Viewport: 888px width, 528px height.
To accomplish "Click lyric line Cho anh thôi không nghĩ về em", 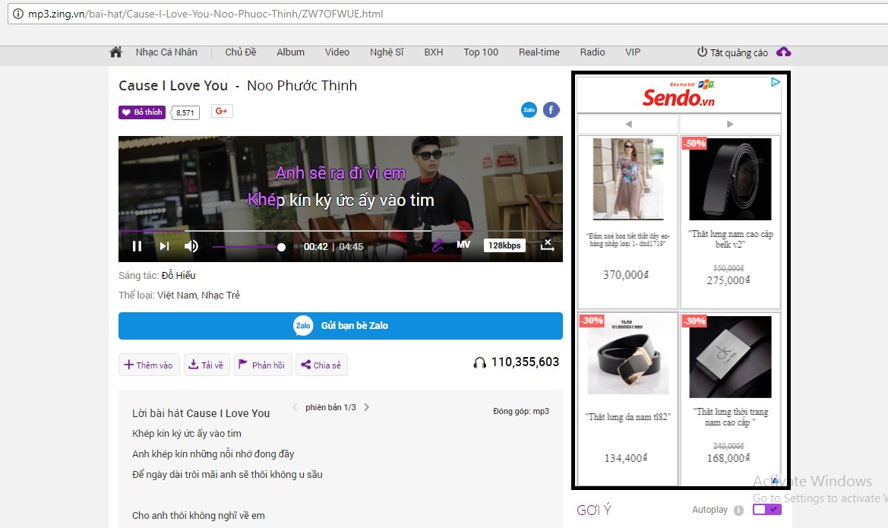I will coord(198,516).
